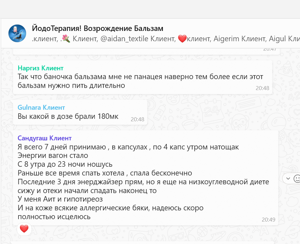Click the message "Вы какой в дозе брали 180мк"

pos(68,116)
